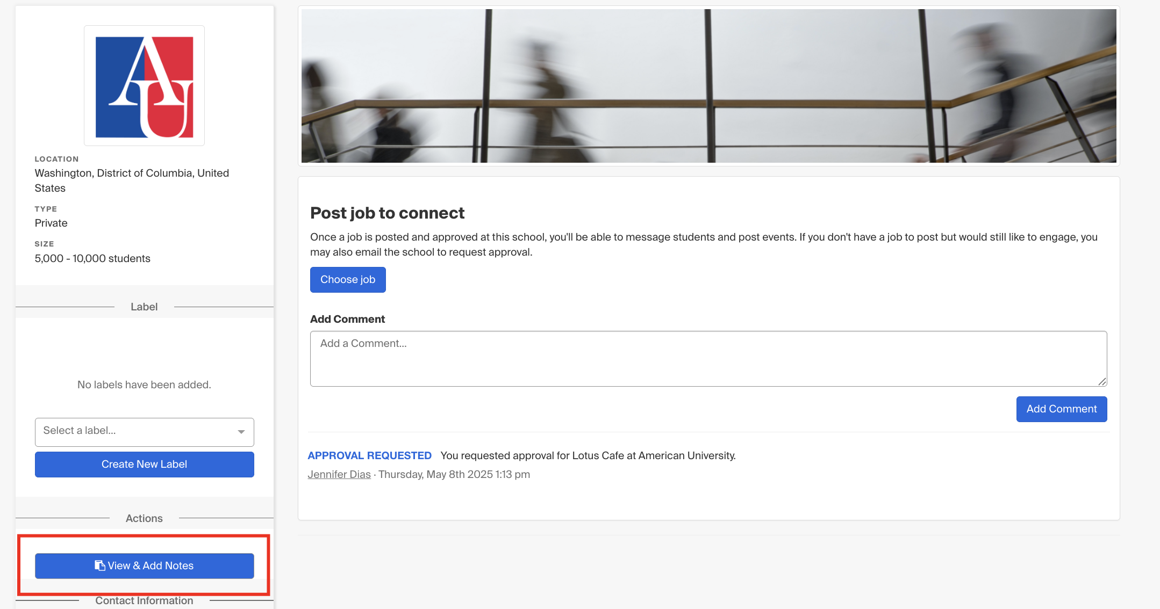Click the View & Add Notes button
This screenshot has width=1160, height=609.
point(144,565)
